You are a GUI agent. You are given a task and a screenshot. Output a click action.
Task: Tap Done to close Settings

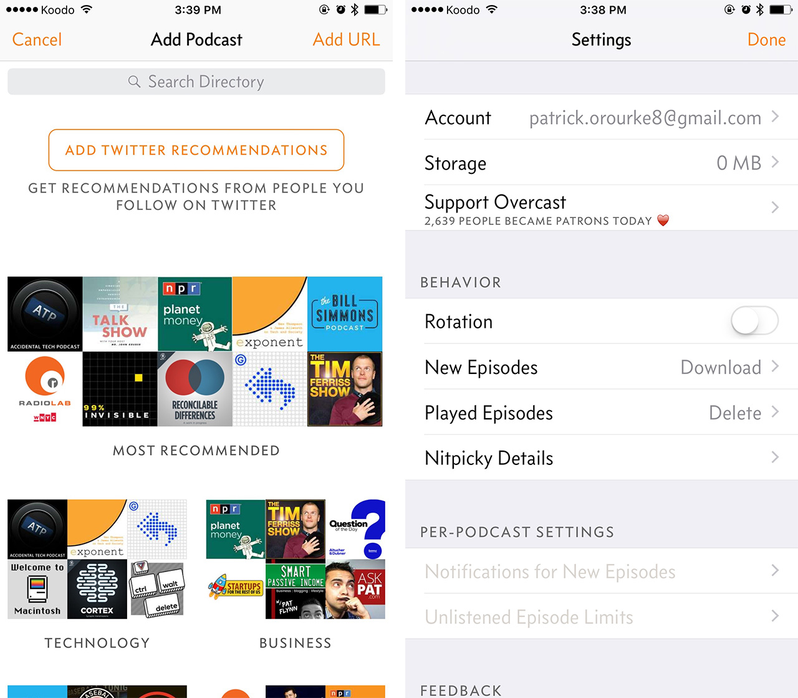coord(766,40)
